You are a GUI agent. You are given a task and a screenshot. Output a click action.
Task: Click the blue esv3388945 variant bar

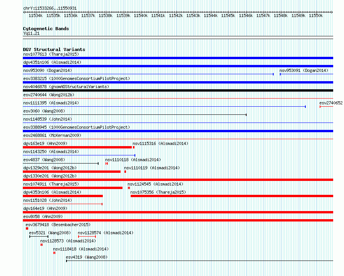(x=178, y=131)
